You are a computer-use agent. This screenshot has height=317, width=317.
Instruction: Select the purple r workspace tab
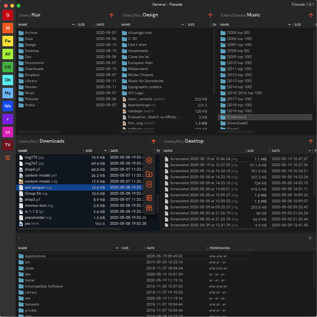click(x=8, y=119)
